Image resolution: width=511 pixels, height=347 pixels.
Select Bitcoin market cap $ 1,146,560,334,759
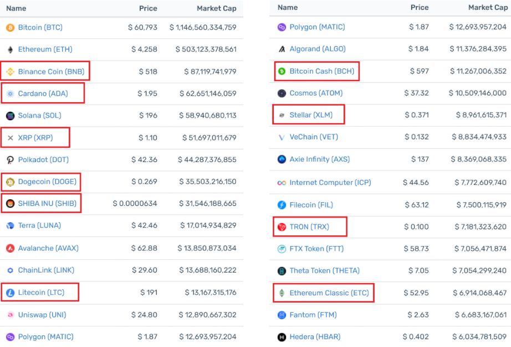coord(203,27)
